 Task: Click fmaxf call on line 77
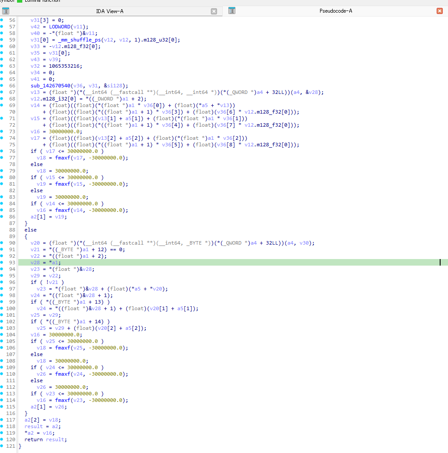63,158
